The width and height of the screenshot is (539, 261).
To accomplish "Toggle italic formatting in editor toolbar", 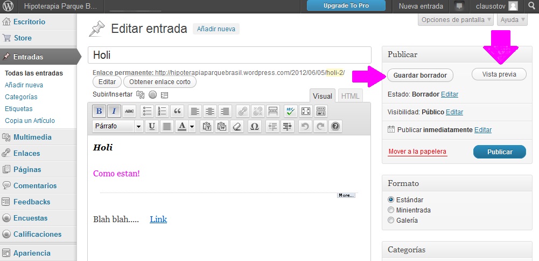I will 114,111.
